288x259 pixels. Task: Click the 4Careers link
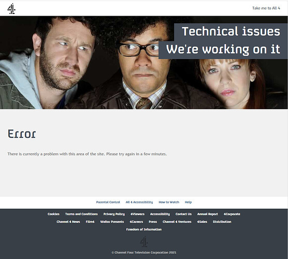pos(136,222)
